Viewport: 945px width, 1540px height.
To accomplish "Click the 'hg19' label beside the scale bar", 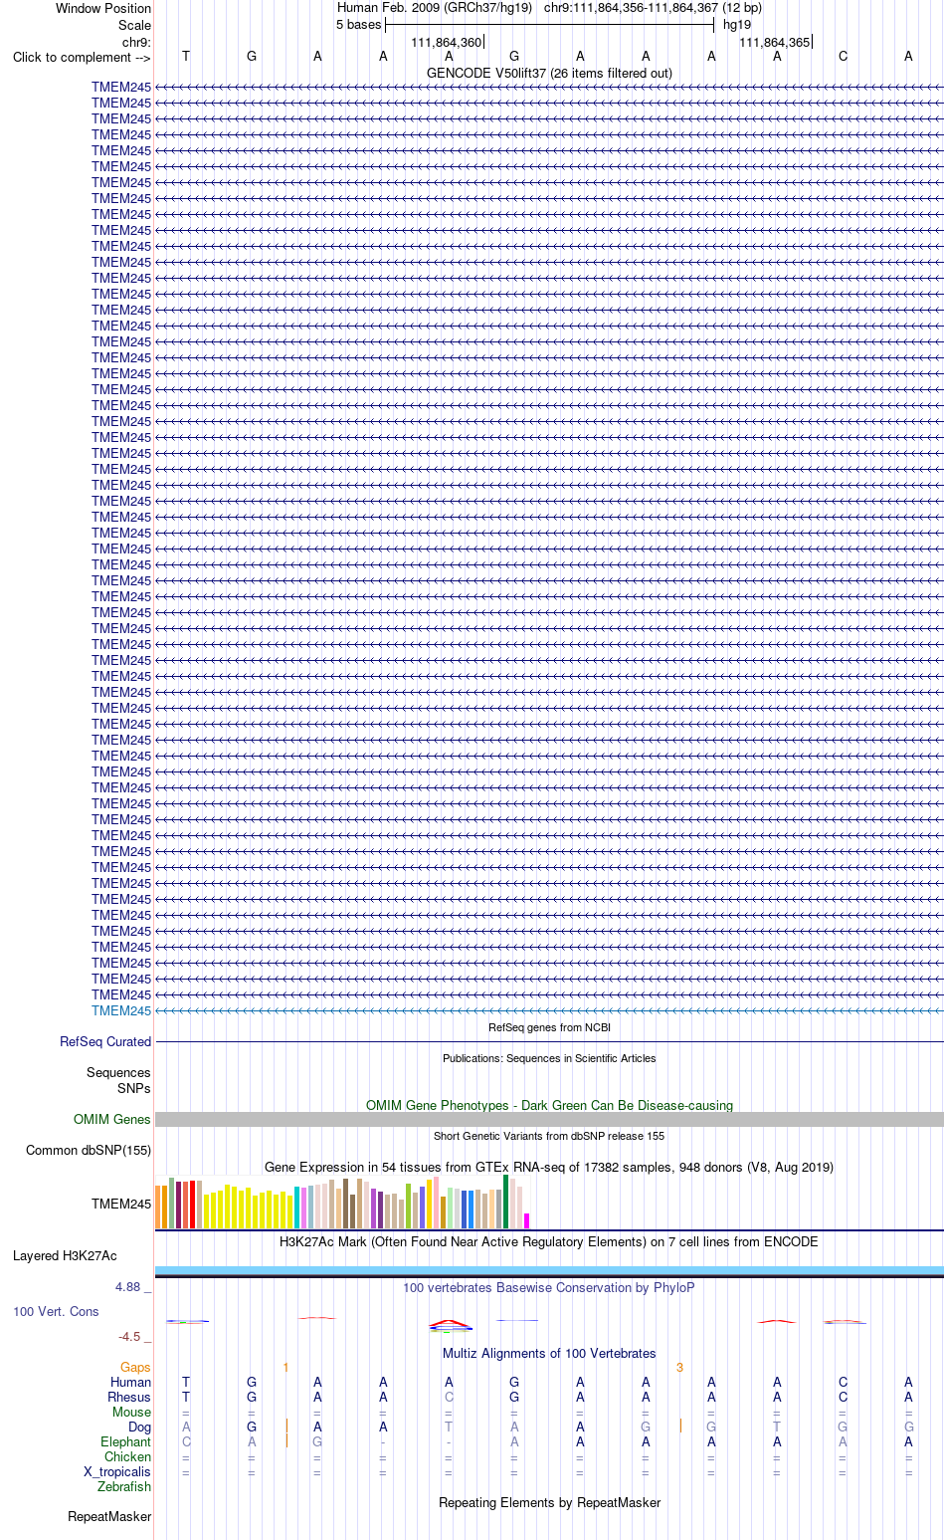I will tap(737, 25).
